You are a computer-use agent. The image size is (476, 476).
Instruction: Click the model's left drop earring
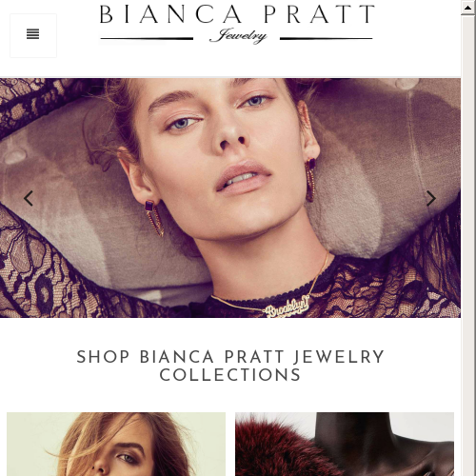tap(154, 218)
